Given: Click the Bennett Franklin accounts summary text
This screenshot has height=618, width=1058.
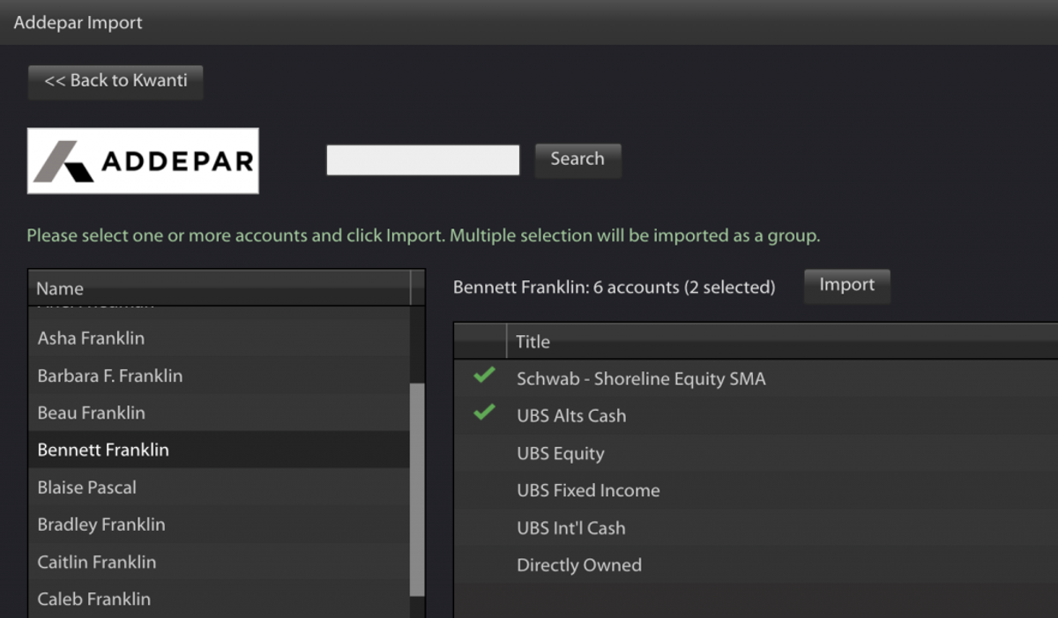Looking at the screenshot, I should tap(615, 287).
